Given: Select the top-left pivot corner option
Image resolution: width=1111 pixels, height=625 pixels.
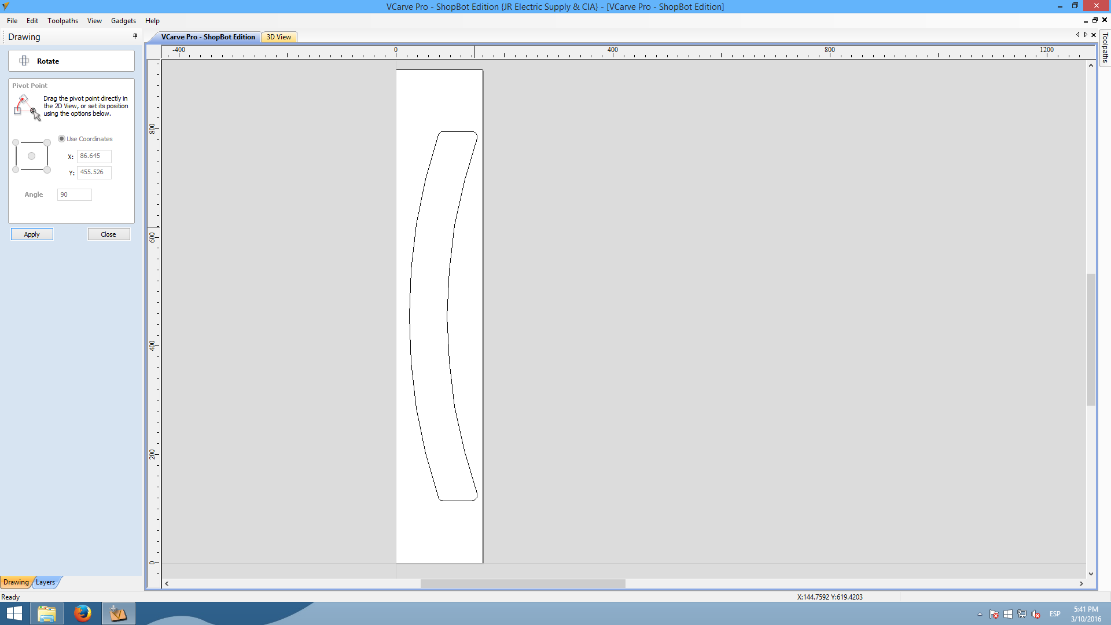Looking at the screenshot, I should tap(16, 142).
